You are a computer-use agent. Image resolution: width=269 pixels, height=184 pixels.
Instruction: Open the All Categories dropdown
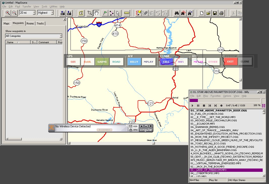click(x=61, y=36)
